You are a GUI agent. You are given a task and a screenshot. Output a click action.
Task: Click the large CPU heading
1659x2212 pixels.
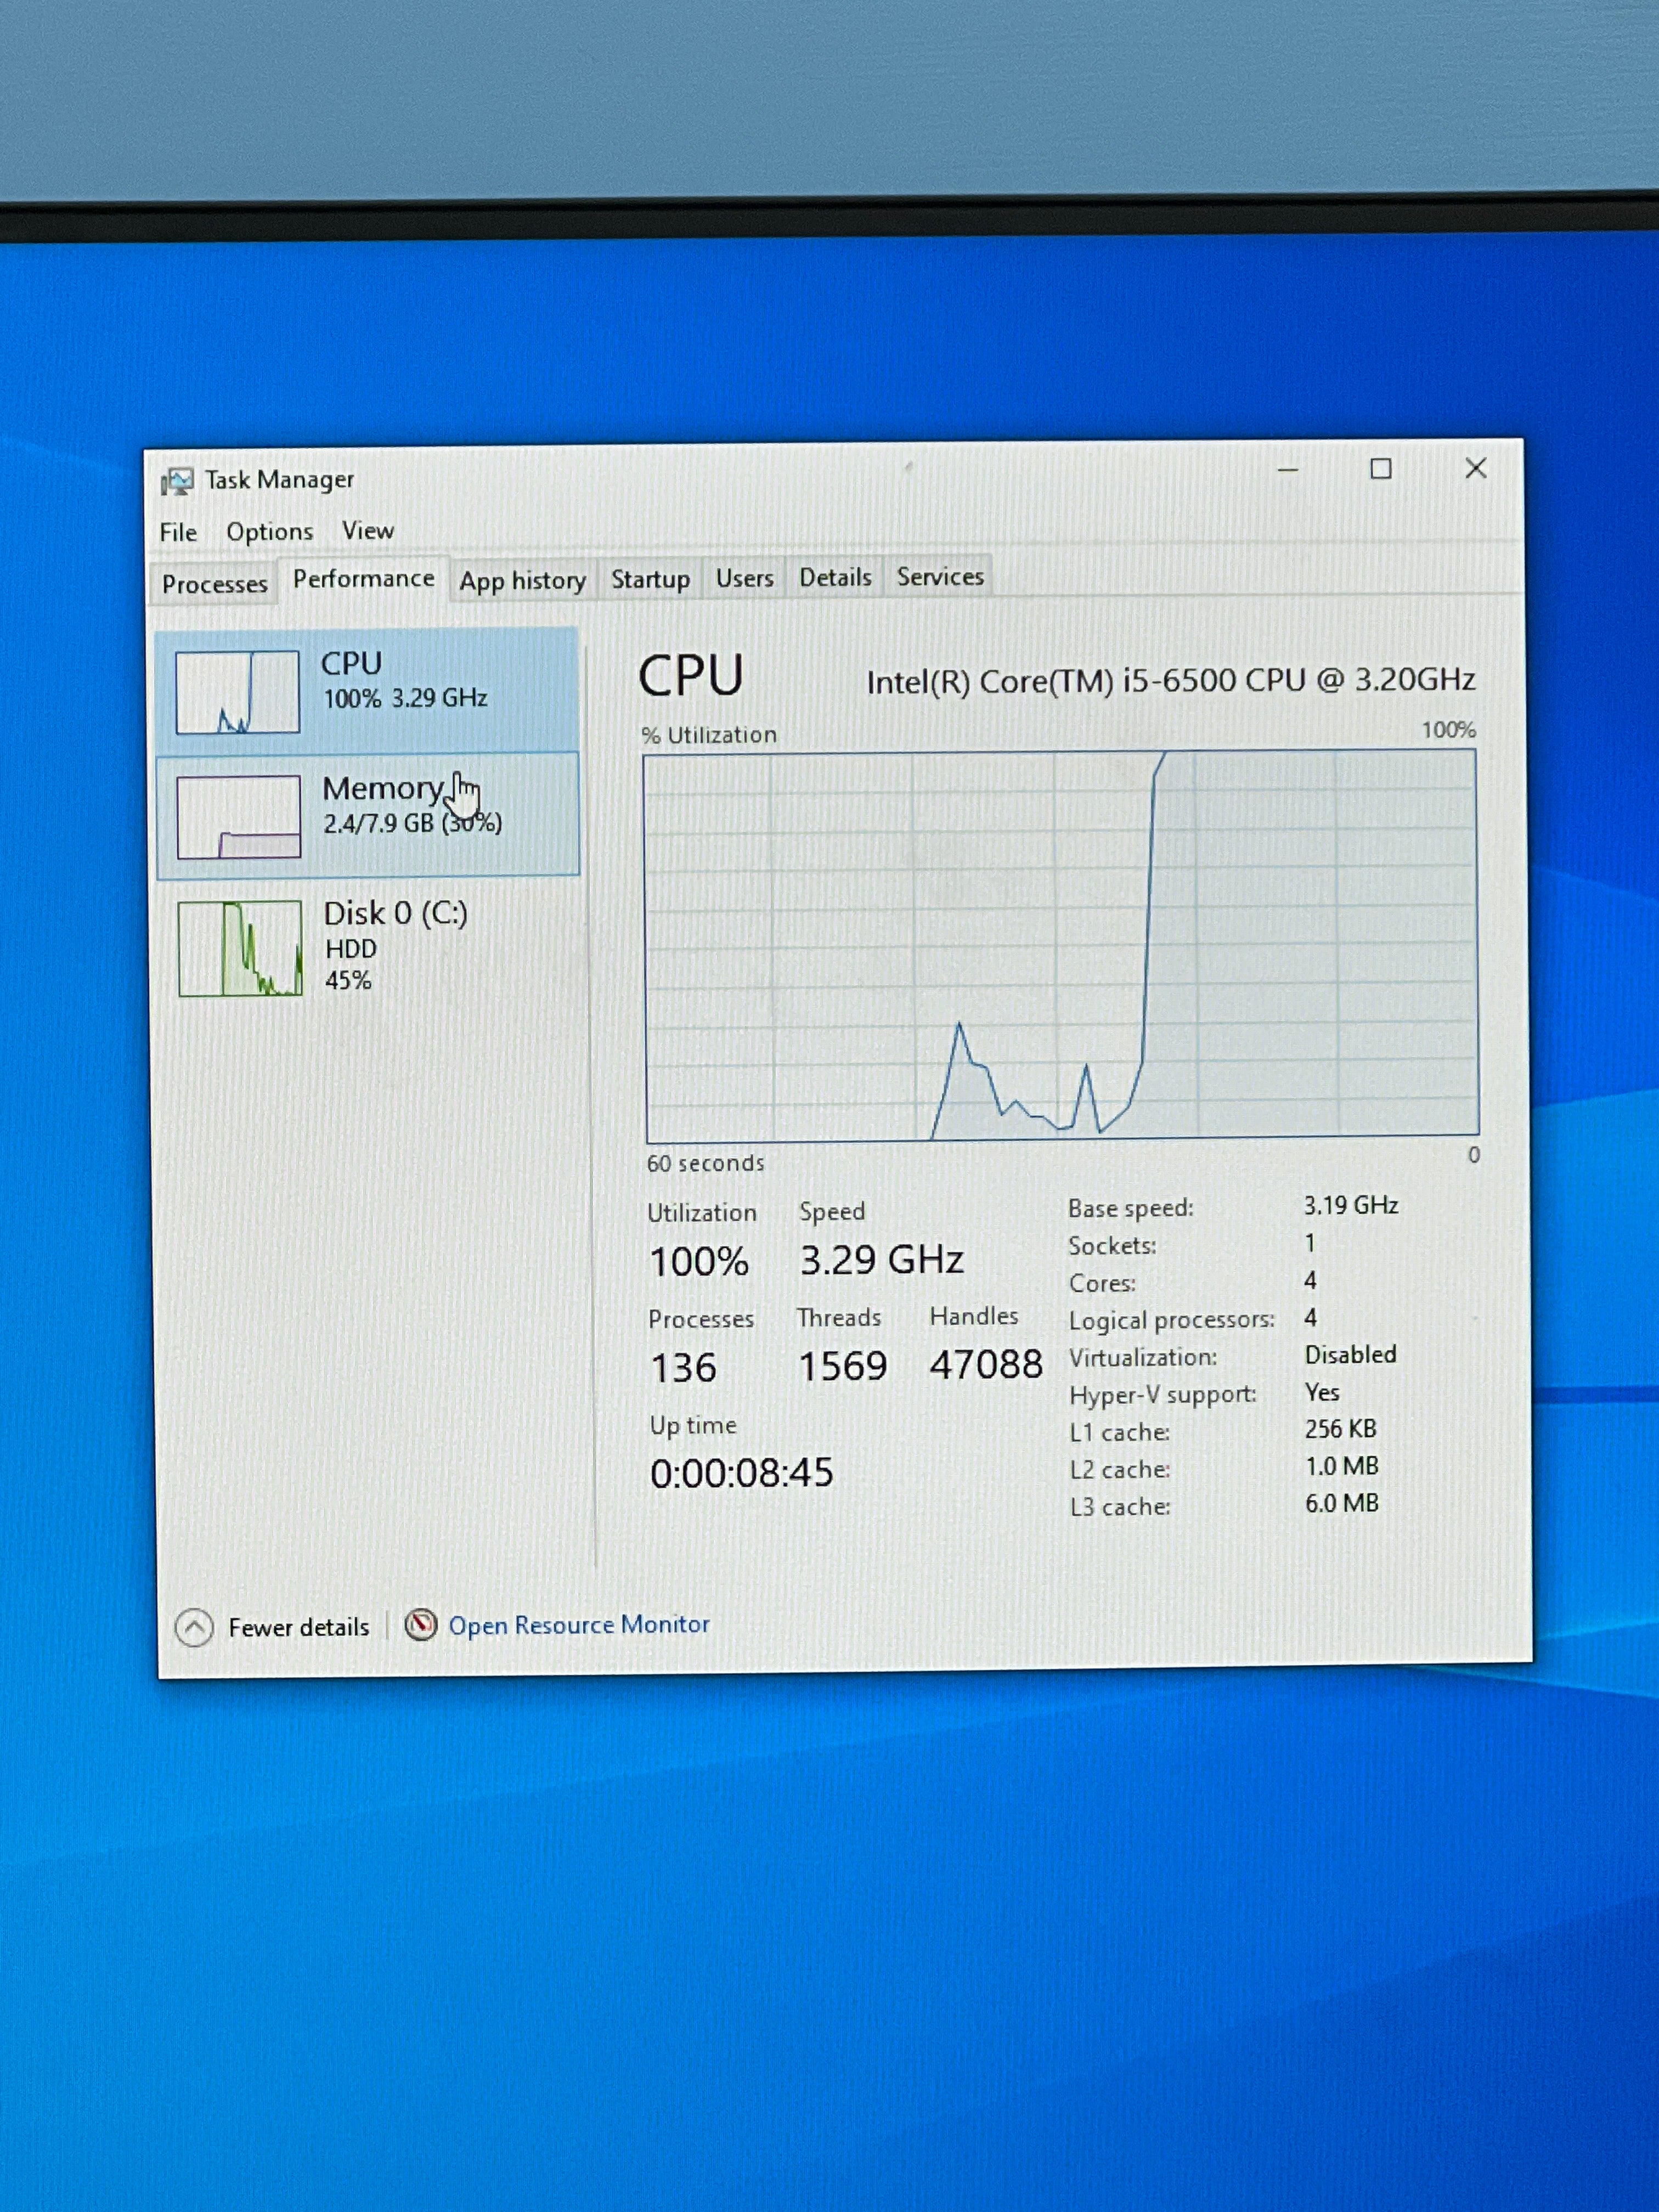[691, 676]
